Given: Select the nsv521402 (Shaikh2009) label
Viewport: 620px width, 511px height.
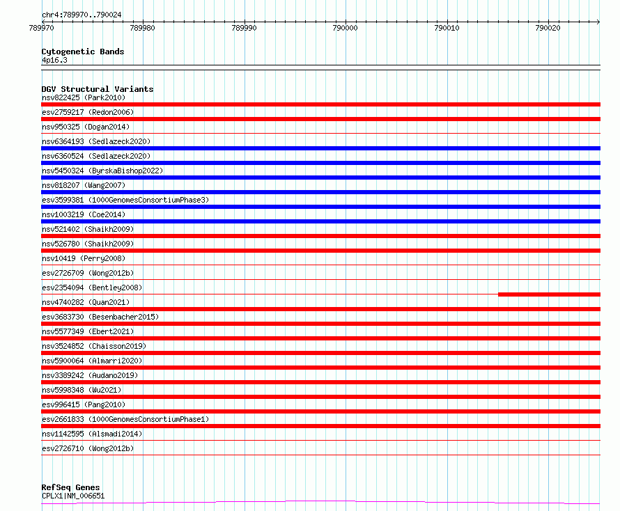Looking at the screenshot, I should (88, 229).
